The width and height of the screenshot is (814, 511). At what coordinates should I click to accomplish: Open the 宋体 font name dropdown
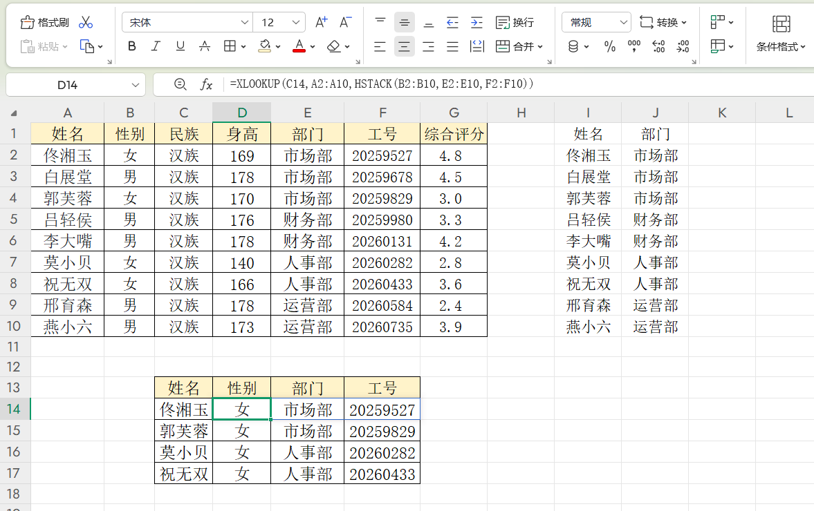point(244,22)
